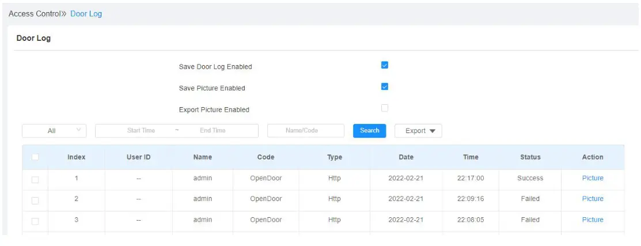The image size is (641, 246).
Task: Click the End Time date field
Action: [213, 131]
